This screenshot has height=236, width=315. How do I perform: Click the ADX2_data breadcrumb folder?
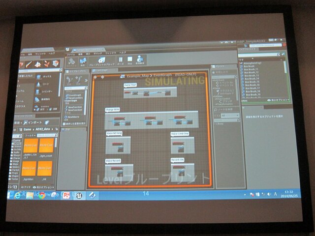[43, 129]
